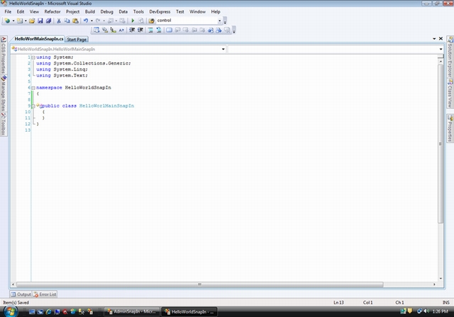454x317 pixels.
Task: Click the Navigate Backward toolbar icon
Action: 111,21
